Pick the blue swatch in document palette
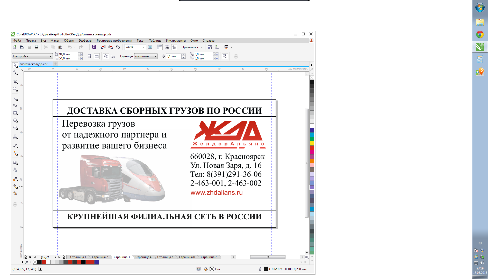This screenshot has width=488, height=279. point(97,262)
